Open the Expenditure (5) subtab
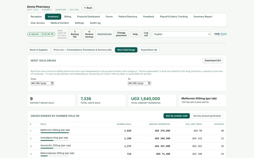 pyautogui.click(x=149, y=50)
